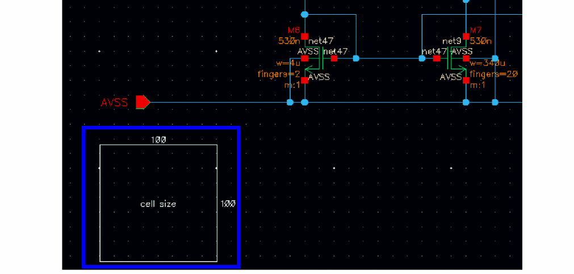Select the red AVSS input pin symbol
This screenshot has width=574, height=274.
pos(143,102)
